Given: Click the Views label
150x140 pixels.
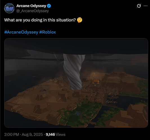Looking at the screenshot, I should pyautogui.click(x=61, y=135).
